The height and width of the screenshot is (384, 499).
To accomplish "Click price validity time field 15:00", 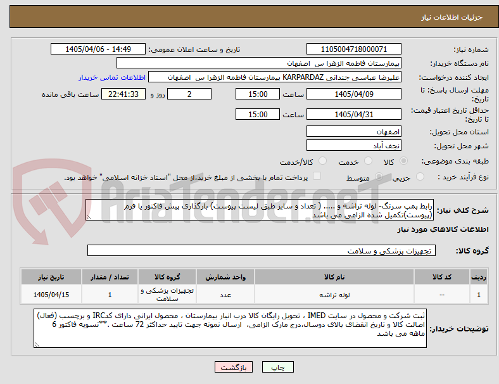I will click(258, 114).
